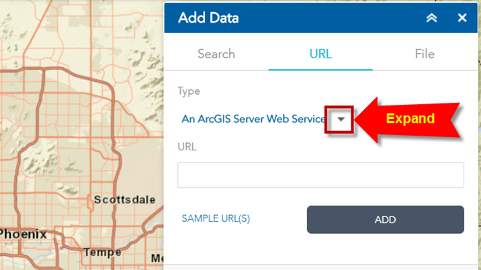Select the Tempe label on the map

101,253
